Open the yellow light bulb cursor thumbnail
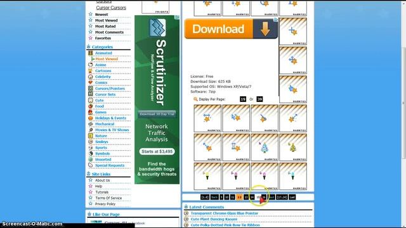Screen dimensions: 406x228 (207, 176)
